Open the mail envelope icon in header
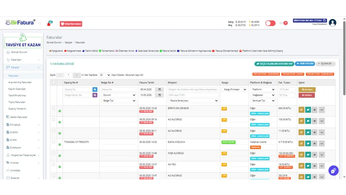The image size is (346, 195). click(281, 23)
